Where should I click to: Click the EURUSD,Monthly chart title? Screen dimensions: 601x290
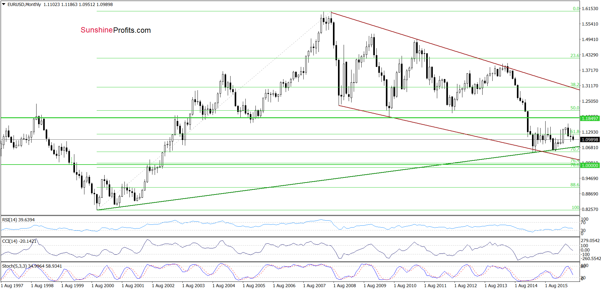[24, 4]
